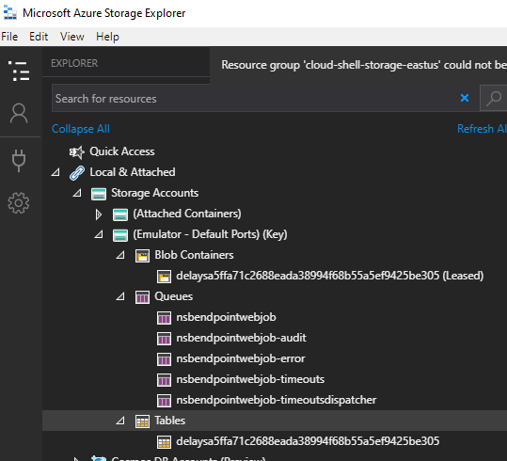
Task: Open the File menu
Action: pyautogui.click(x=9, y=37)
